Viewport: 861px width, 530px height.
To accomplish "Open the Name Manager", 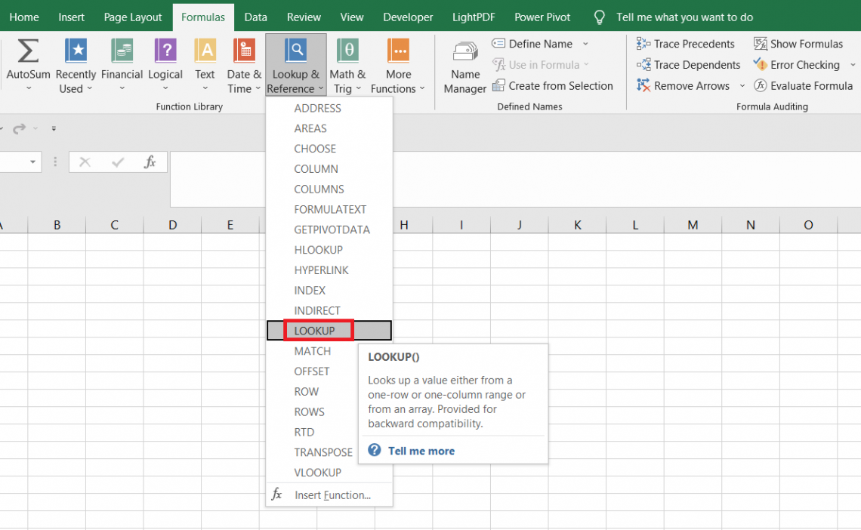I will click(464, 64).
